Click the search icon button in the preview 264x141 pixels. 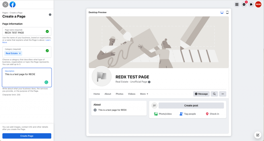(214, 94)
